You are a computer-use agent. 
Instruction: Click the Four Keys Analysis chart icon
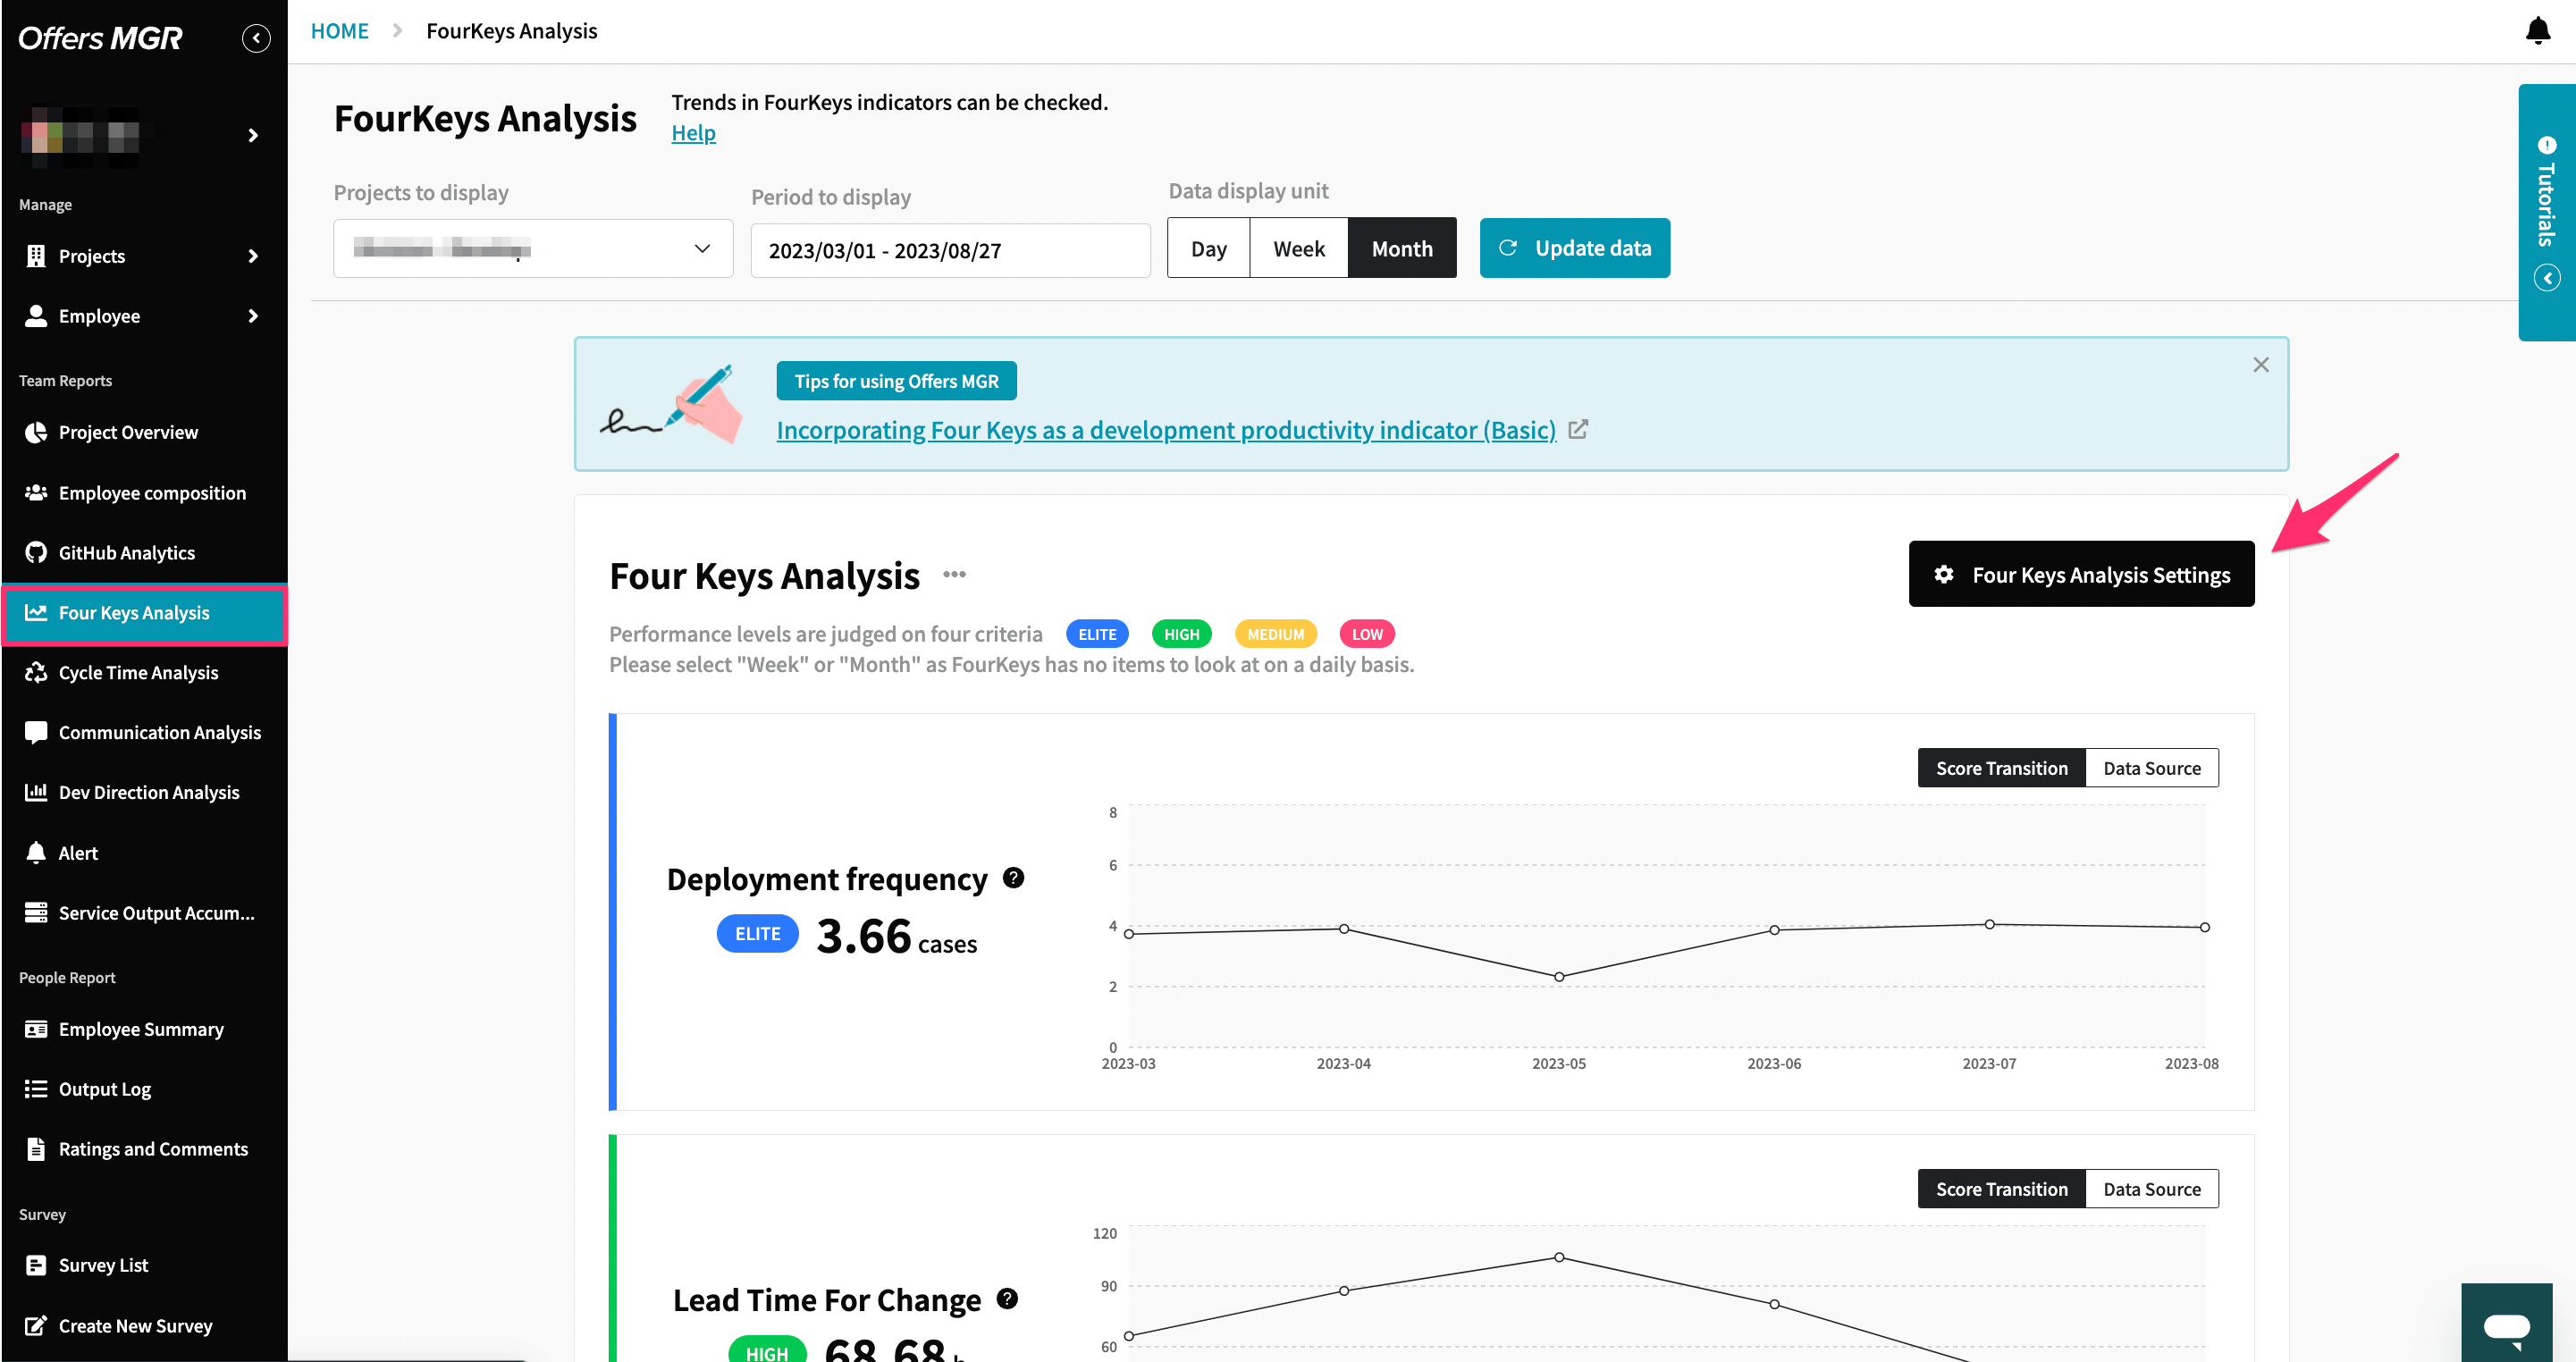coord(36,612)
